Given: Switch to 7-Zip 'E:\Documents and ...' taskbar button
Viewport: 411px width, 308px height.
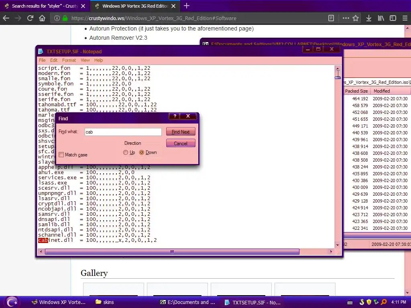Looking at the screenshot, I should click(188, 302).
